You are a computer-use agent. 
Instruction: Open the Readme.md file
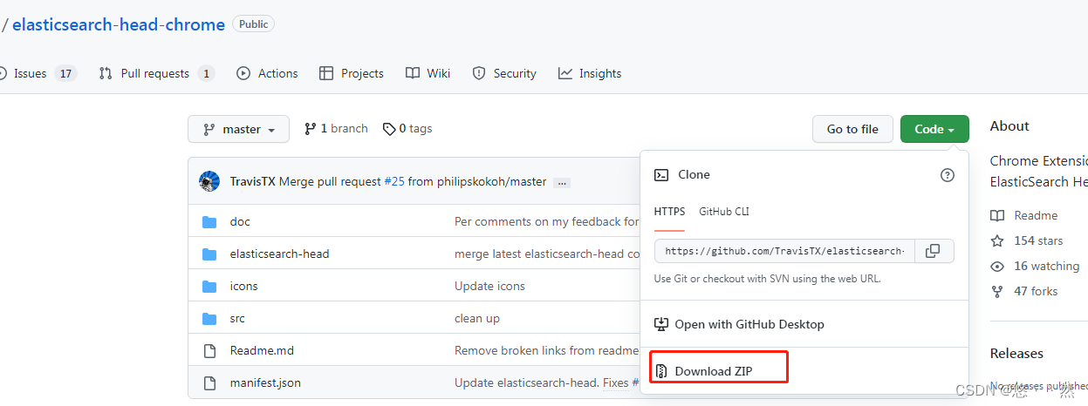coord(262,350)
